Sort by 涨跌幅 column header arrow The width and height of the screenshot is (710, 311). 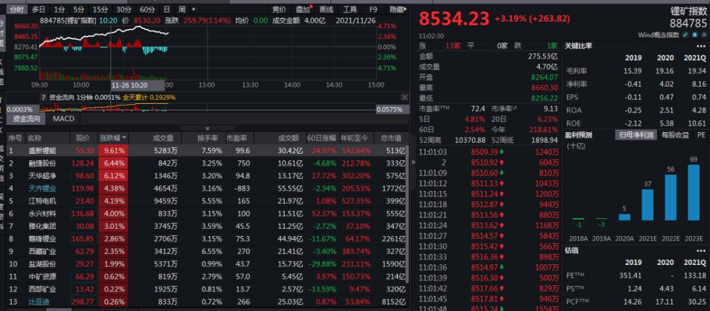(x=124, y=138)
